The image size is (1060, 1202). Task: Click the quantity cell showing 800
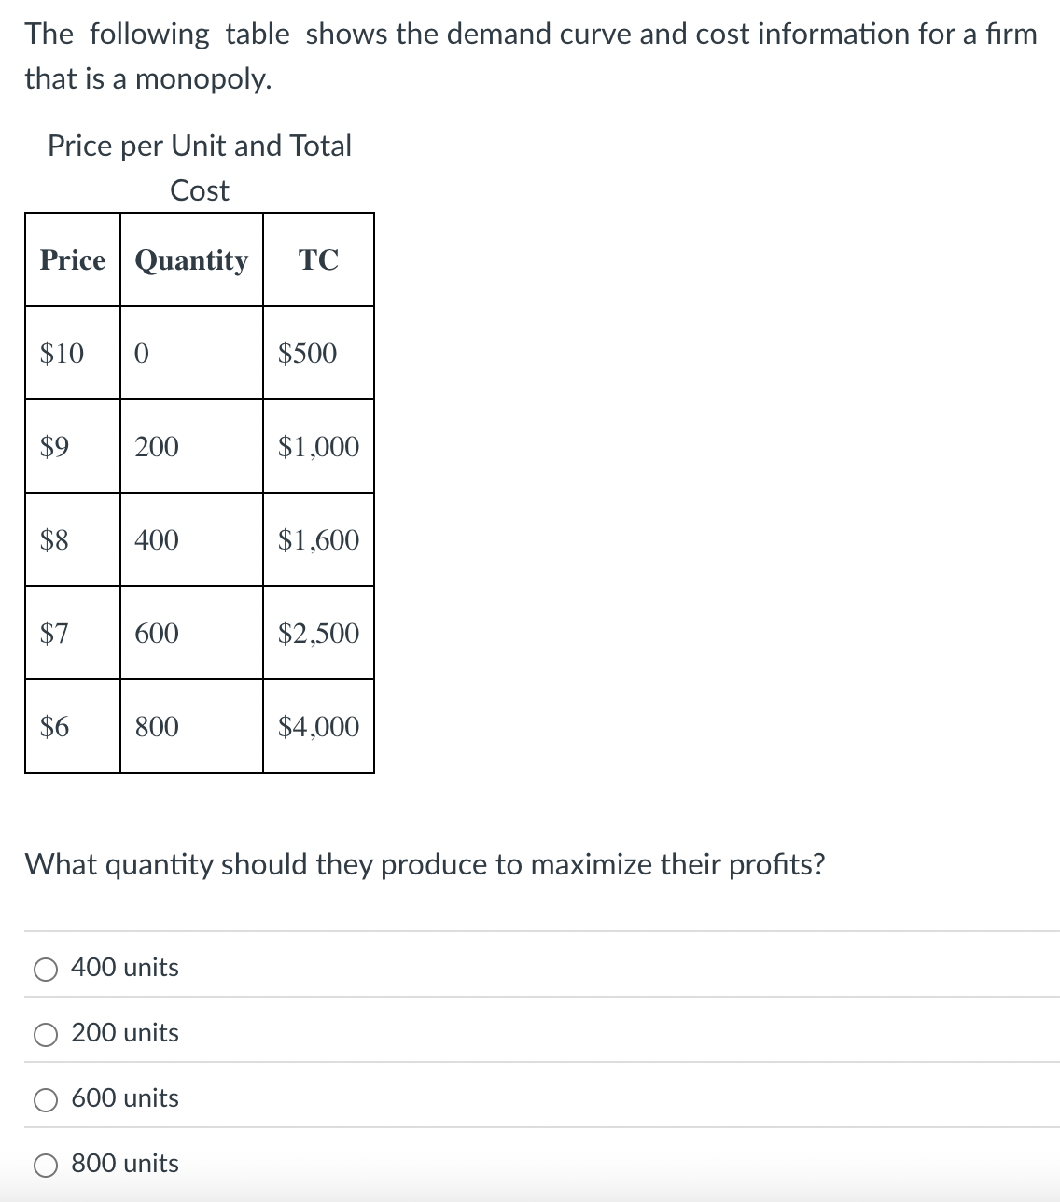click(x=155, y=727)
